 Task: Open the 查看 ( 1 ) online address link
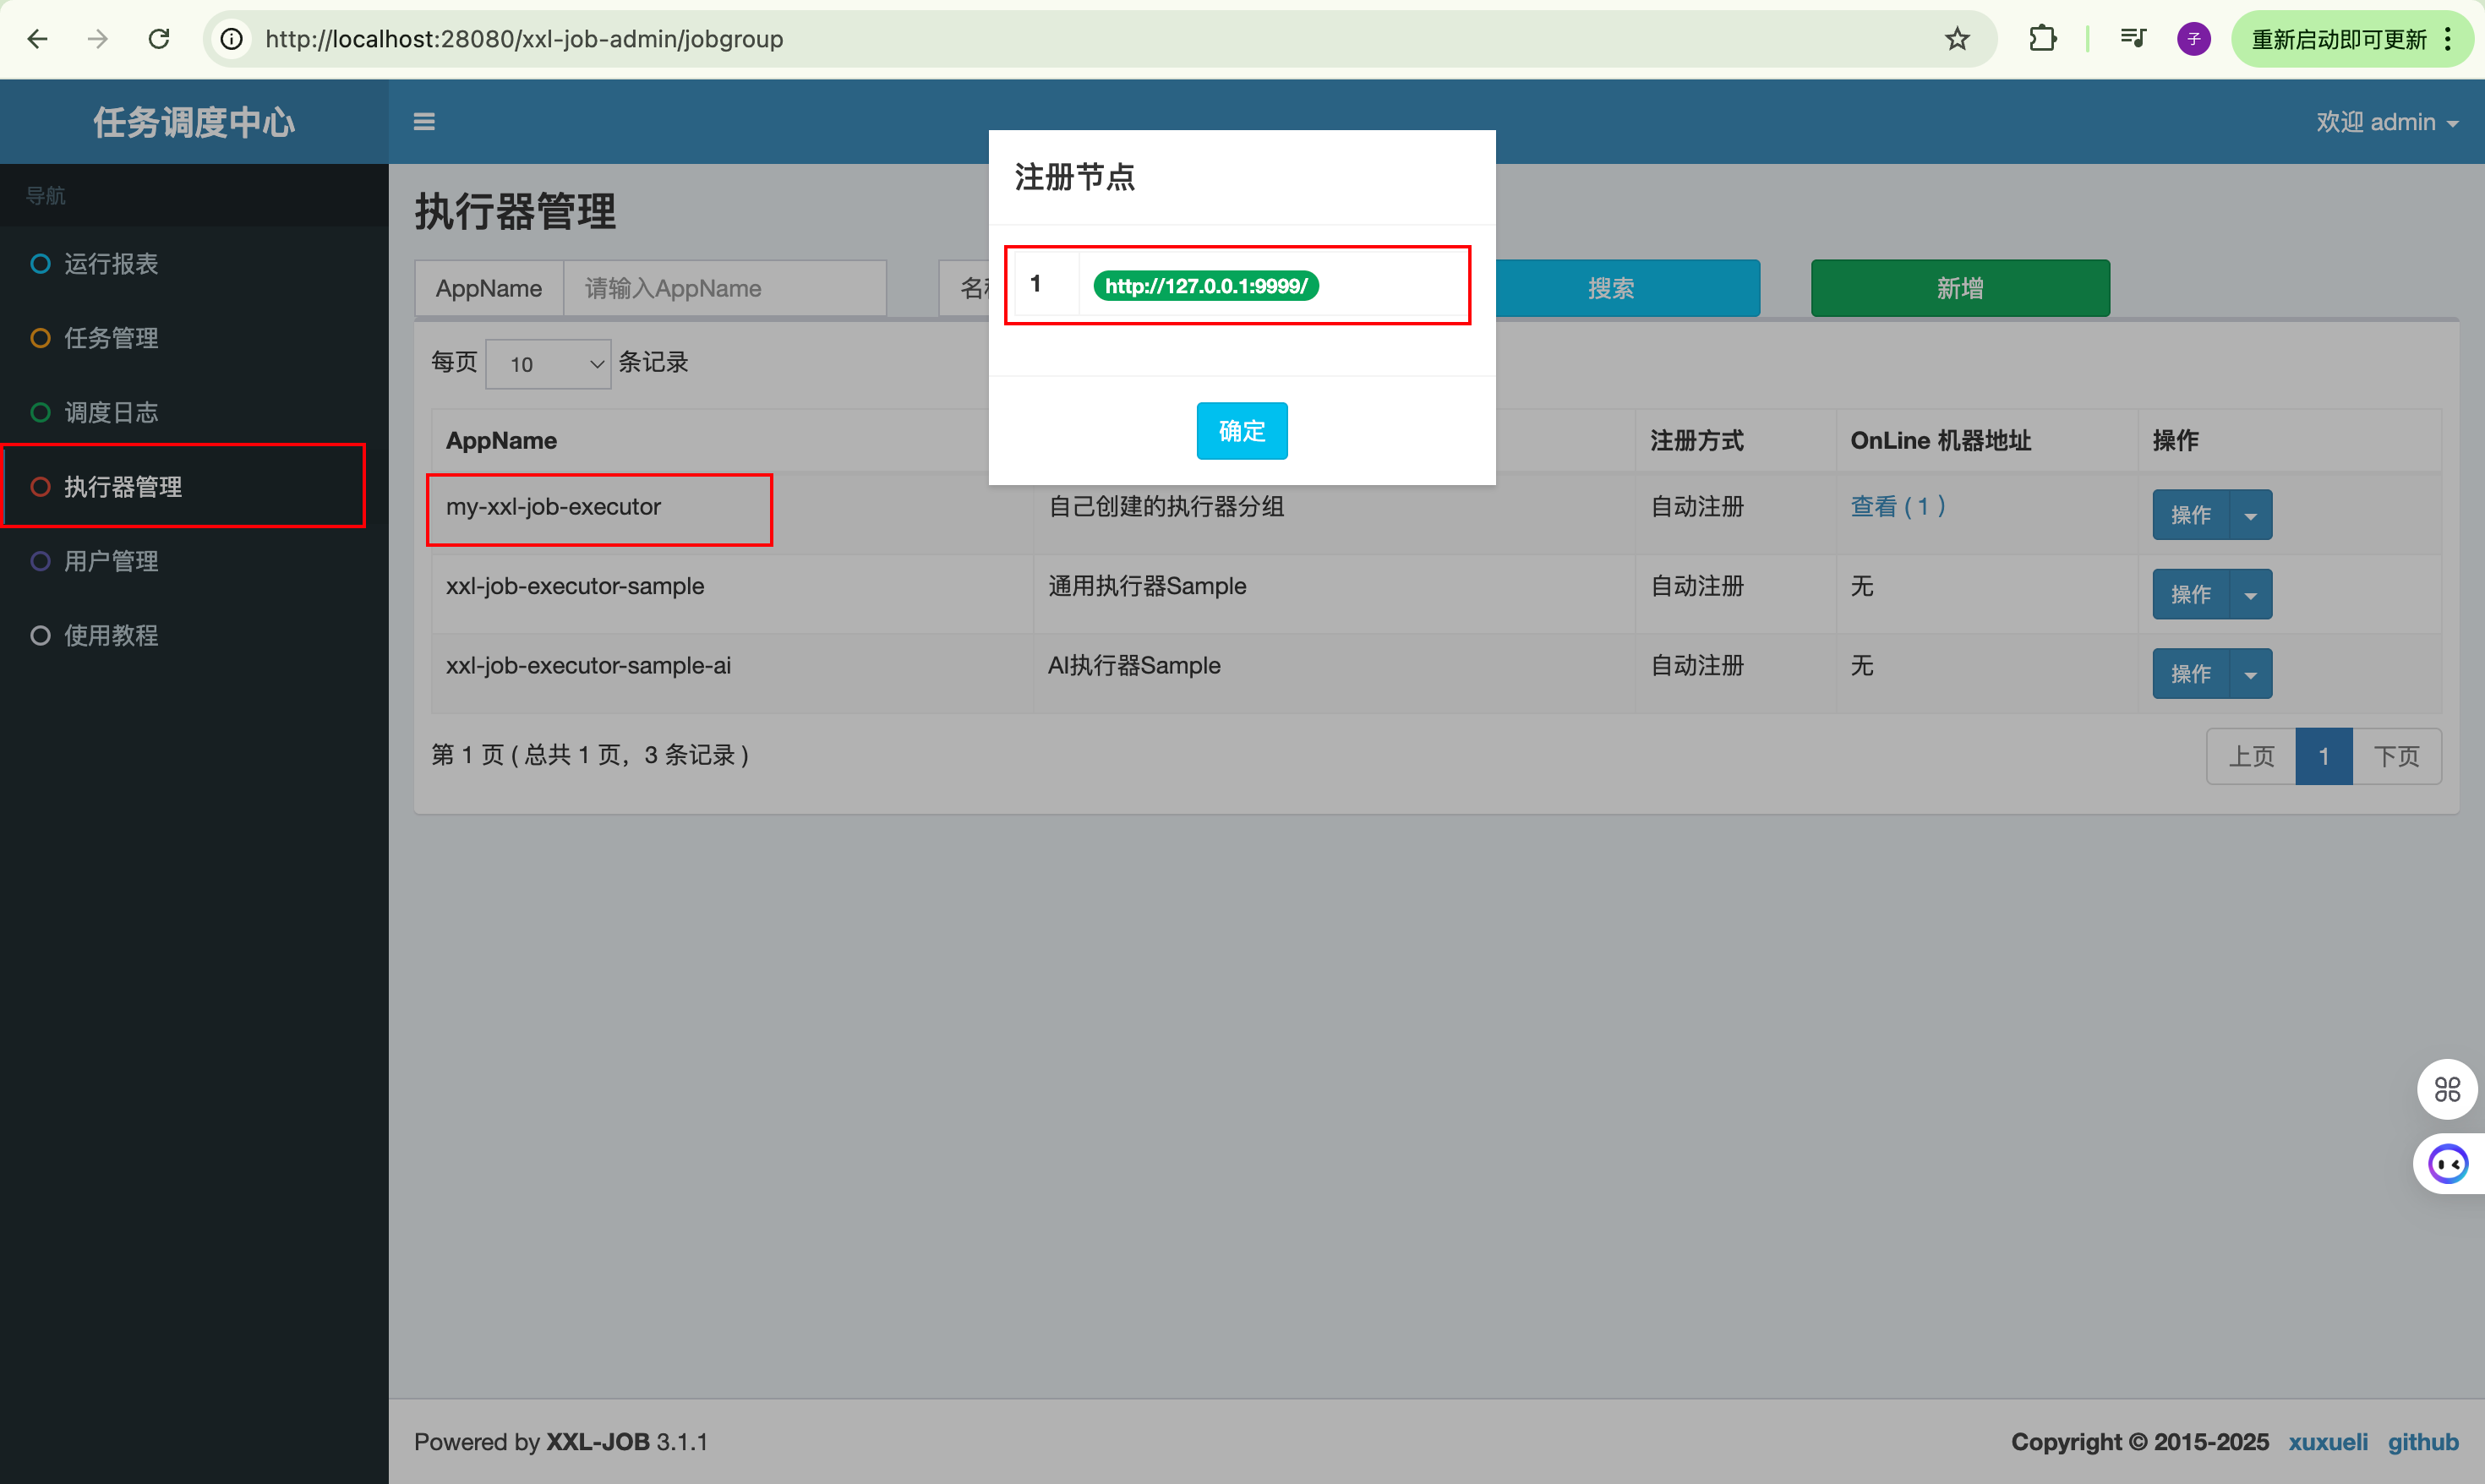[x=1897, y=506]
